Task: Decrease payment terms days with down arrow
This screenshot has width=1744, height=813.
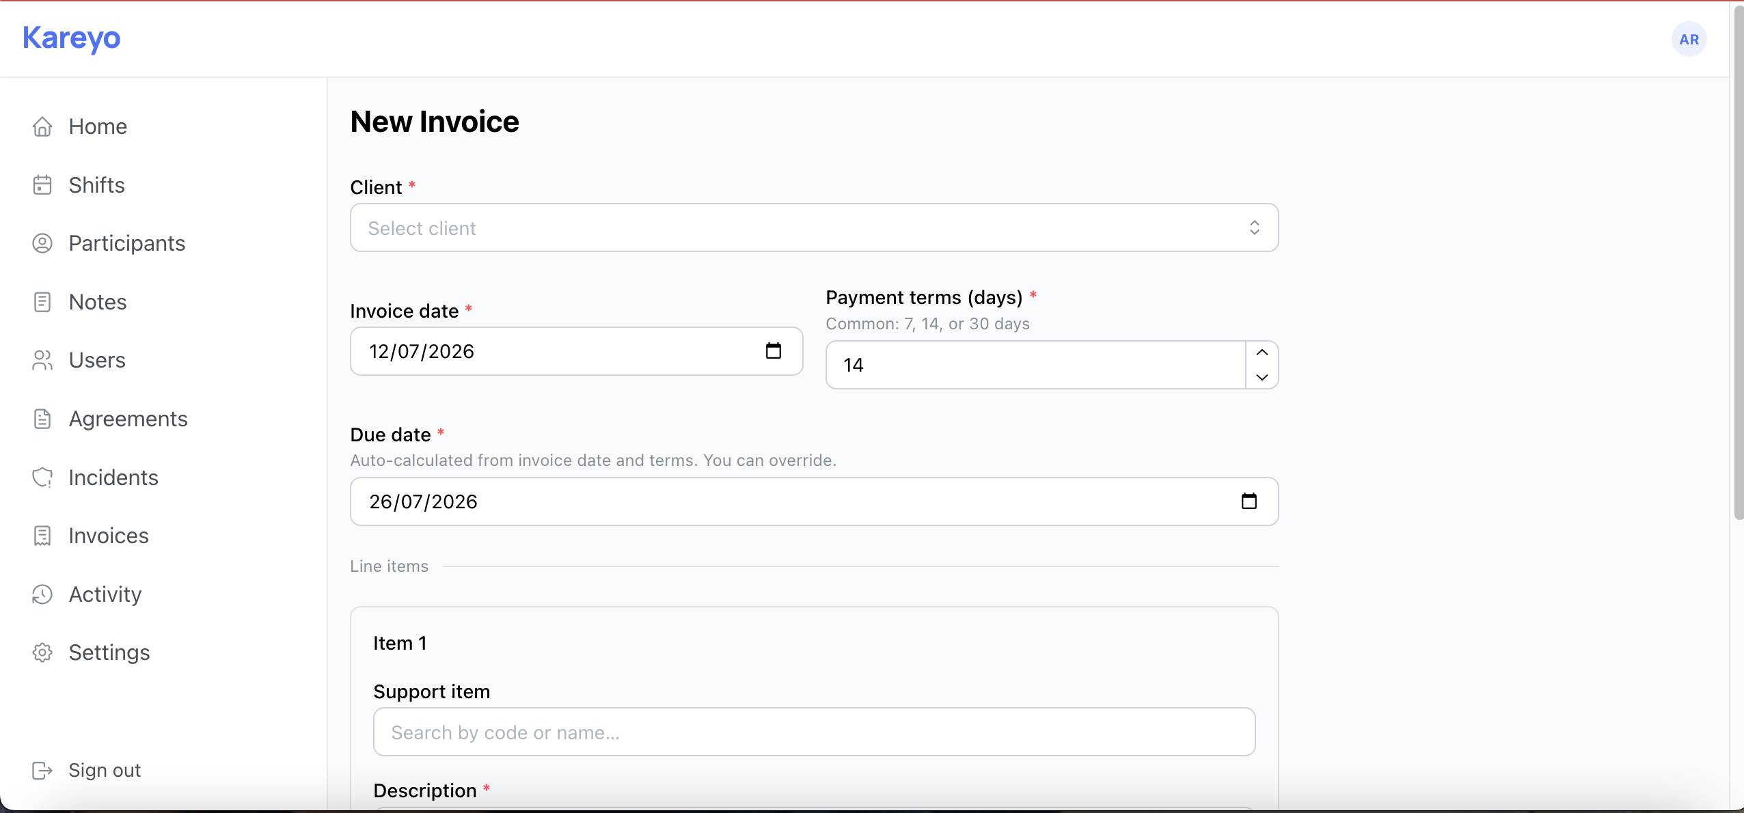Action: coord(1262,377)
